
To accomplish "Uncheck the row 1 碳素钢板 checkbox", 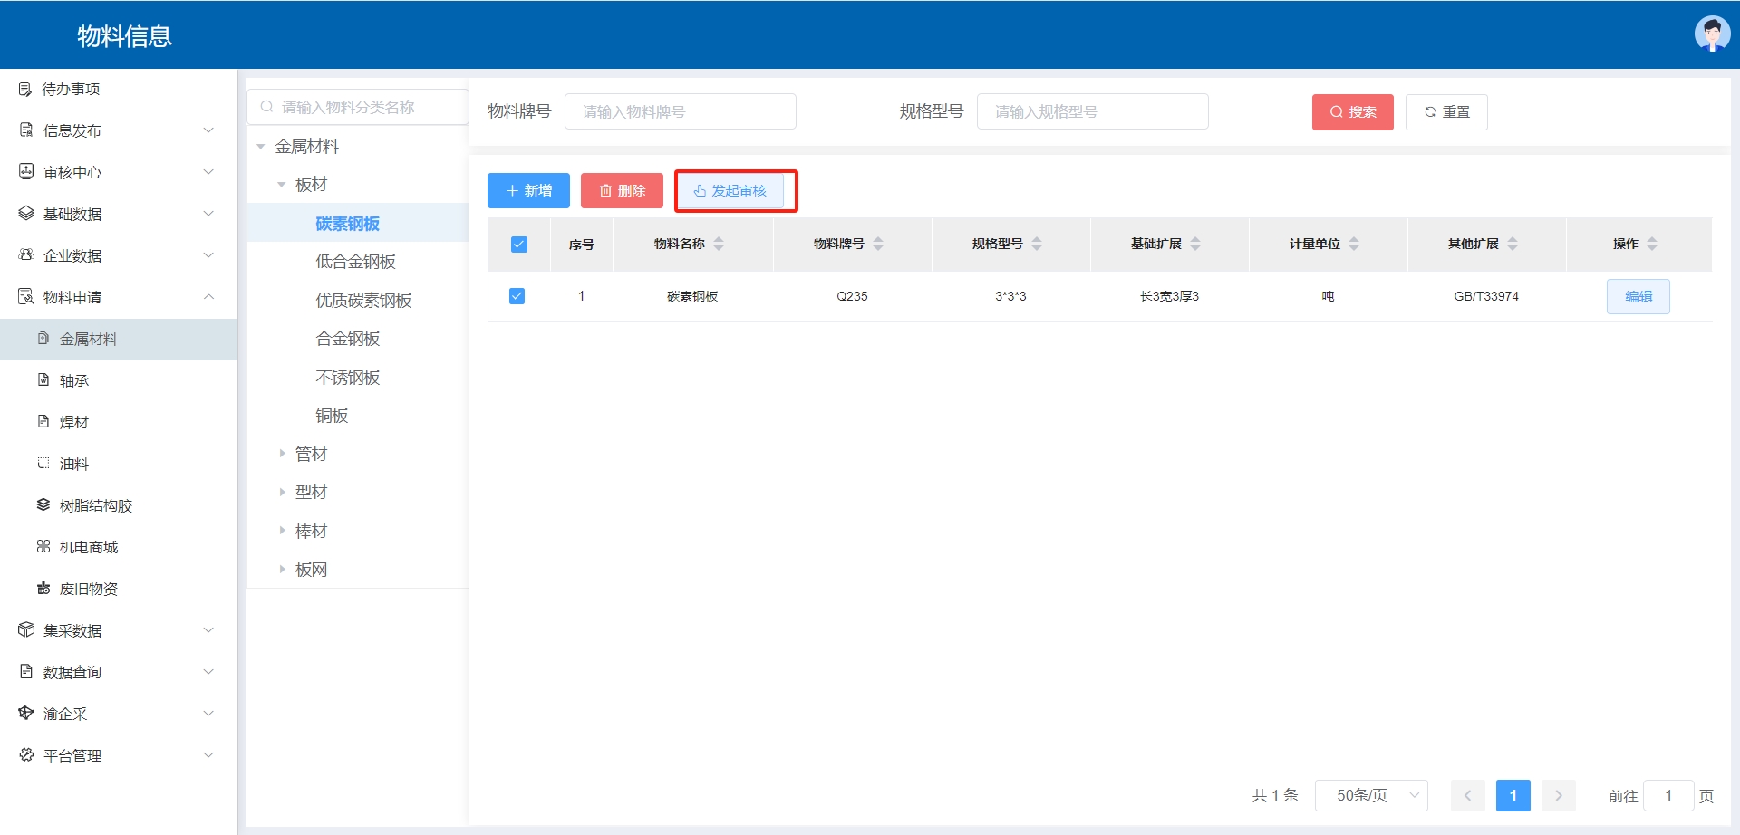I will coord(517,296).
